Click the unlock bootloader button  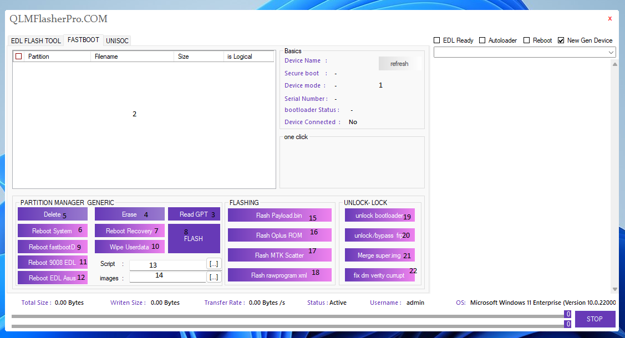point(379,216)
